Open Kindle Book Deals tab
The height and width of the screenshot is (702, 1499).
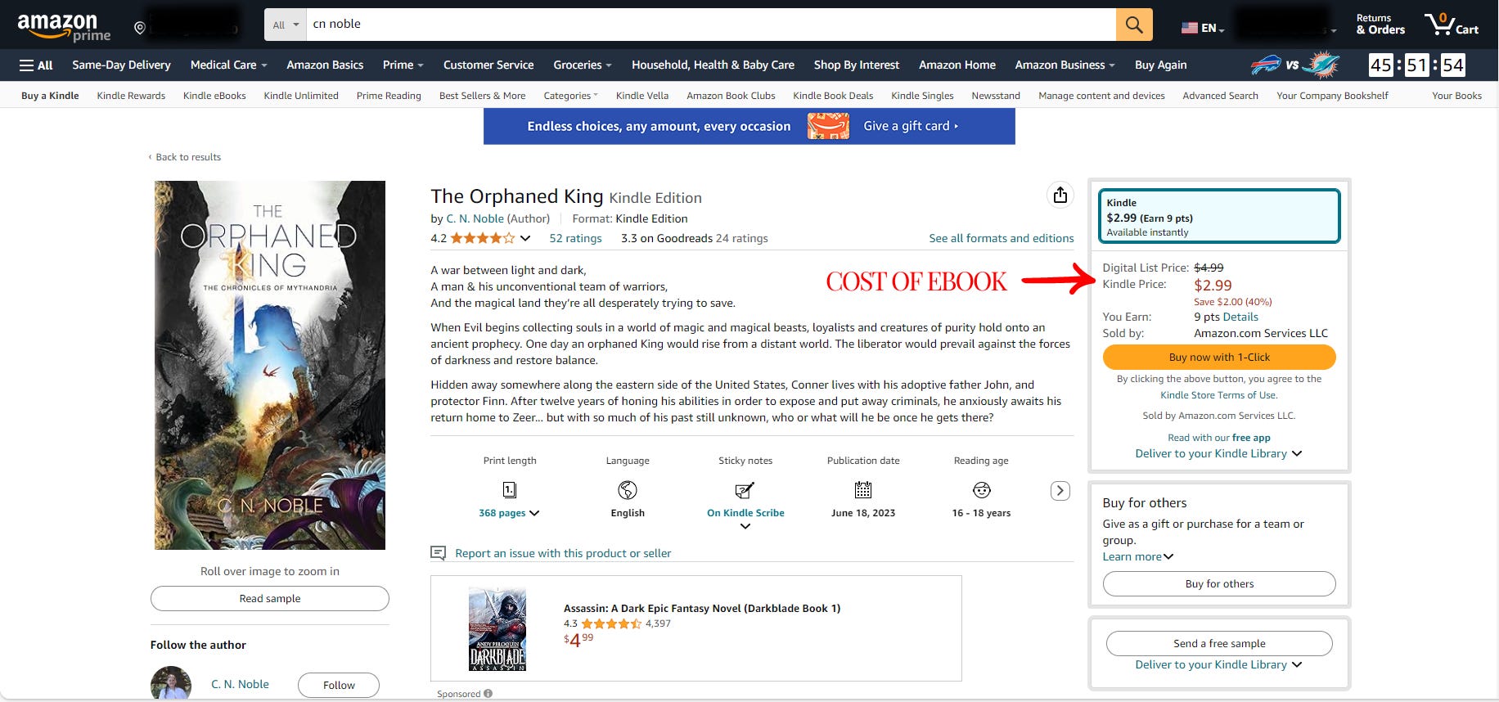(833, 96)
